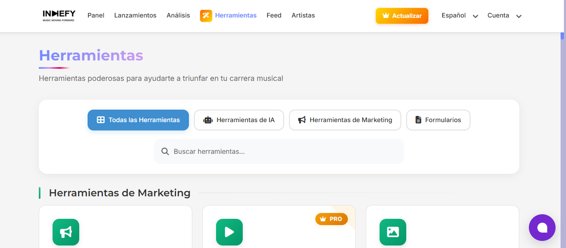Navigate to Análisis section

(178, 15)
